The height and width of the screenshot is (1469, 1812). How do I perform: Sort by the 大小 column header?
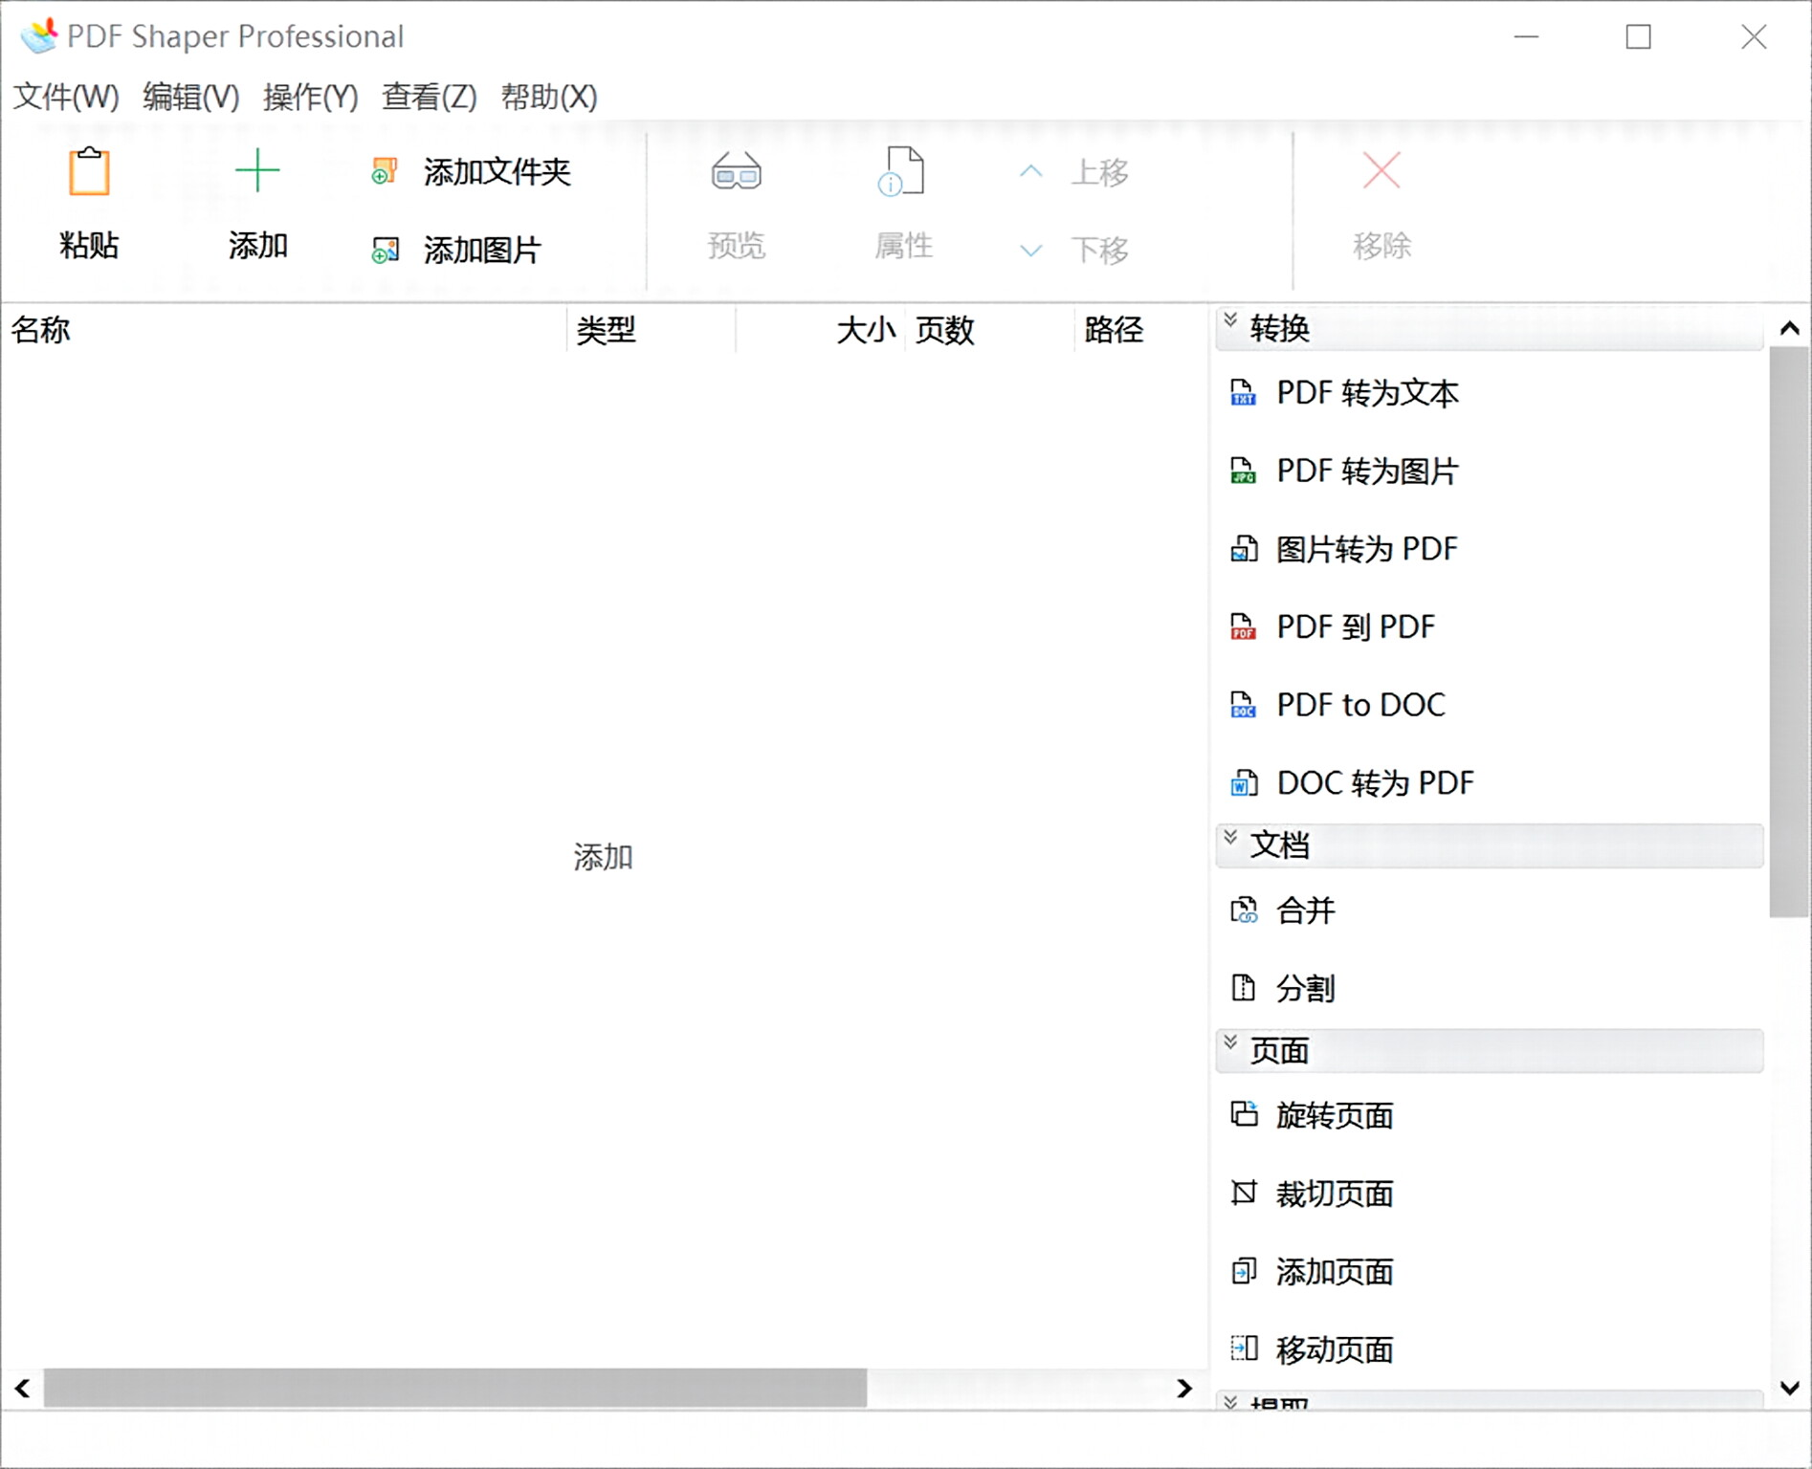coord(821,330)
